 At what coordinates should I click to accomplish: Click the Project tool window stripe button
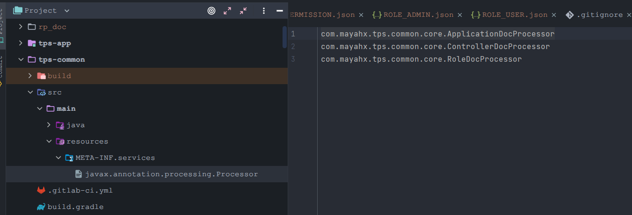pyautogui.click(x=2, y=23)
